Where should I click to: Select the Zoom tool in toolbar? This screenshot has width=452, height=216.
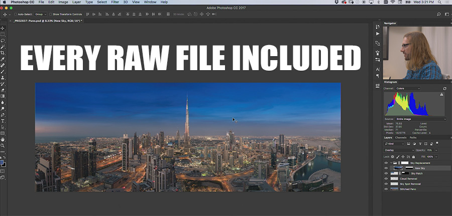coord(3,145)
